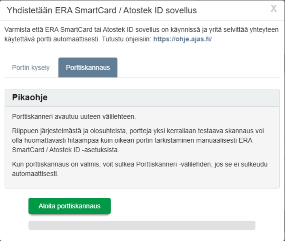
Task: Click the sentence 'Porttiskanneri avautuu uuteen välilehteen.'
Action: coord(74,116)
